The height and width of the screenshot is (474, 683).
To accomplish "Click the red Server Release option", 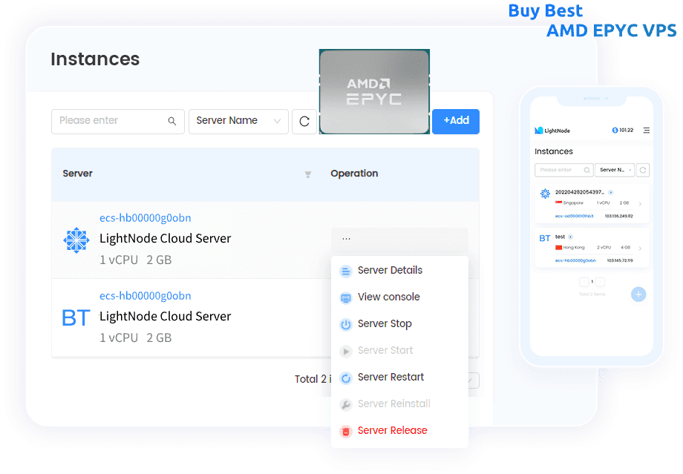I will pos(392,431).
